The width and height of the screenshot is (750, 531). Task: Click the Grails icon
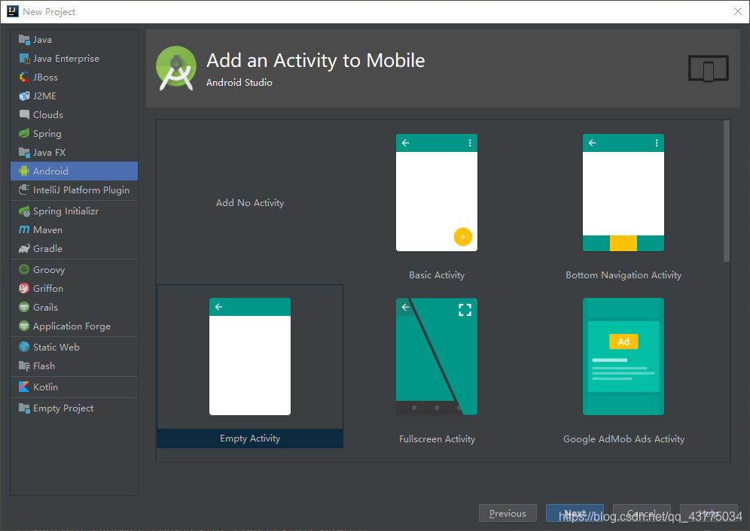[x=24, y=308]
